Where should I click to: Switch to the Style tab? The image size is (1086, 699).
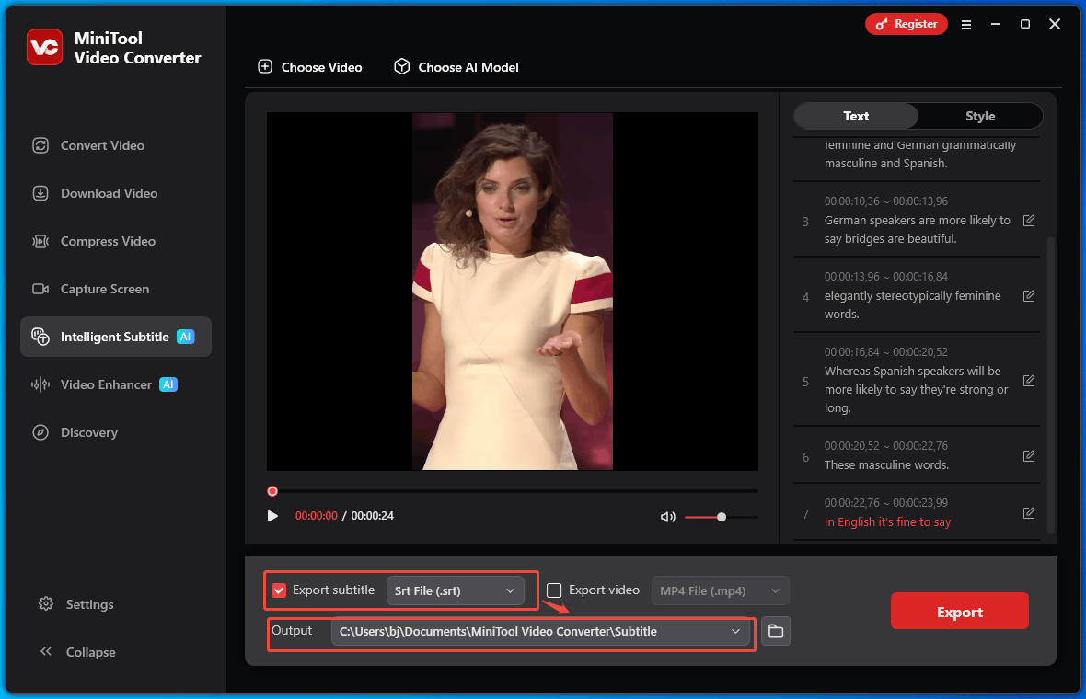(979, 116)
